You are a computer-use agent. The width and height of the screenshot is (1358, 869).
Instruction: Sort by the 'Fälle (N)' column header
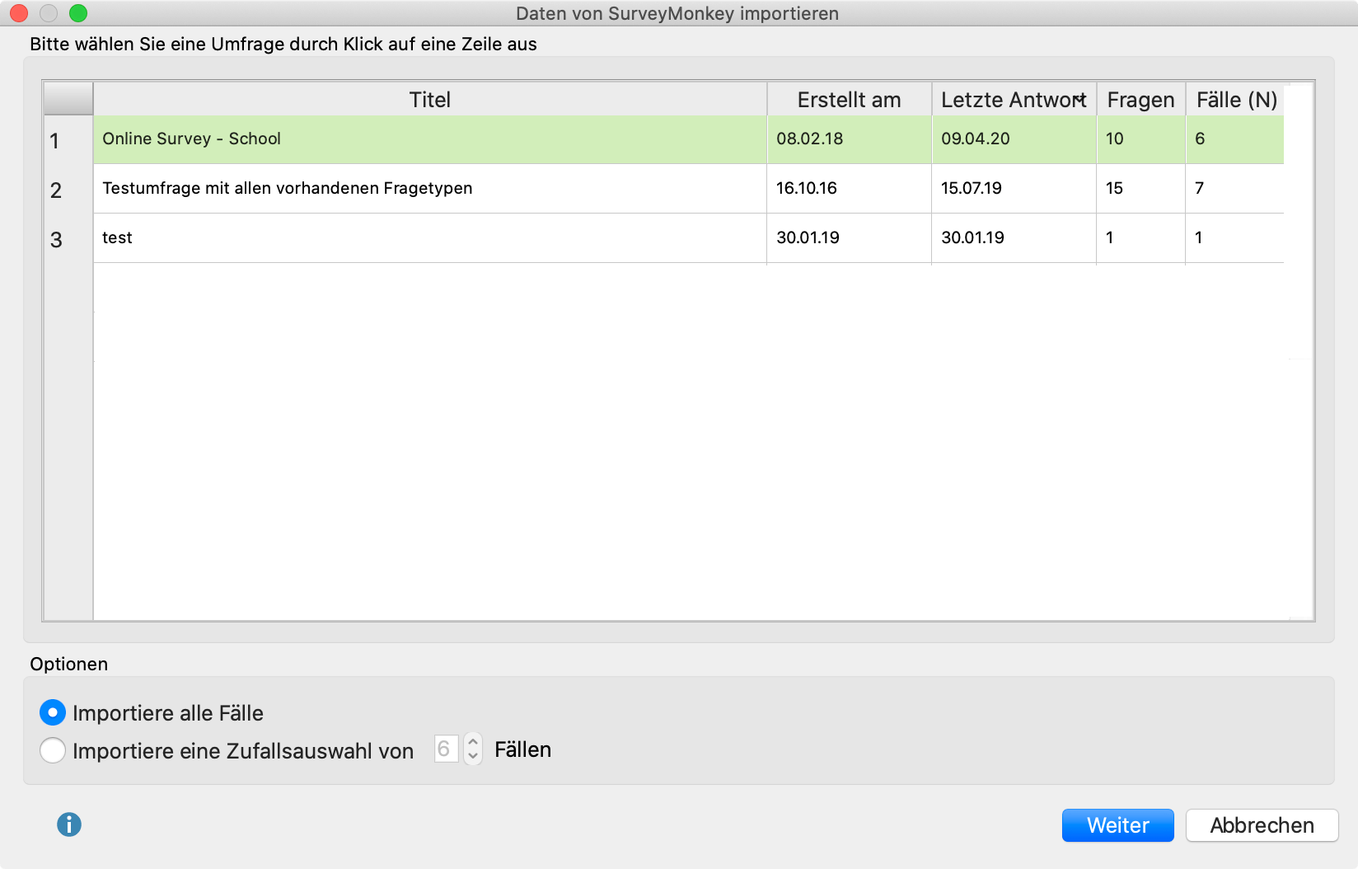tap(1235, 99)
